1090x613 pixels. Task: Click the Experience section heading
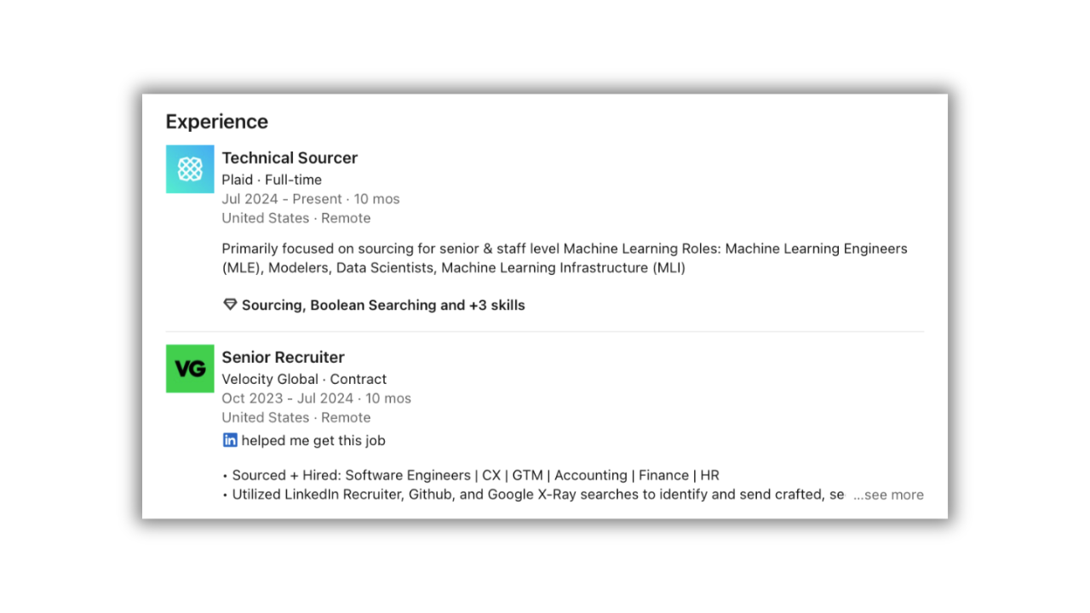pos(216,122)
